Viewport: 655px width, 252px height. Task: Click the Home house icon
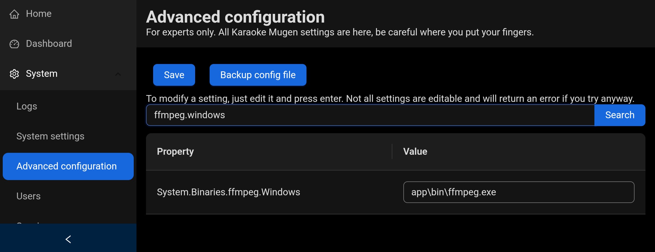(x=14, y=14)
